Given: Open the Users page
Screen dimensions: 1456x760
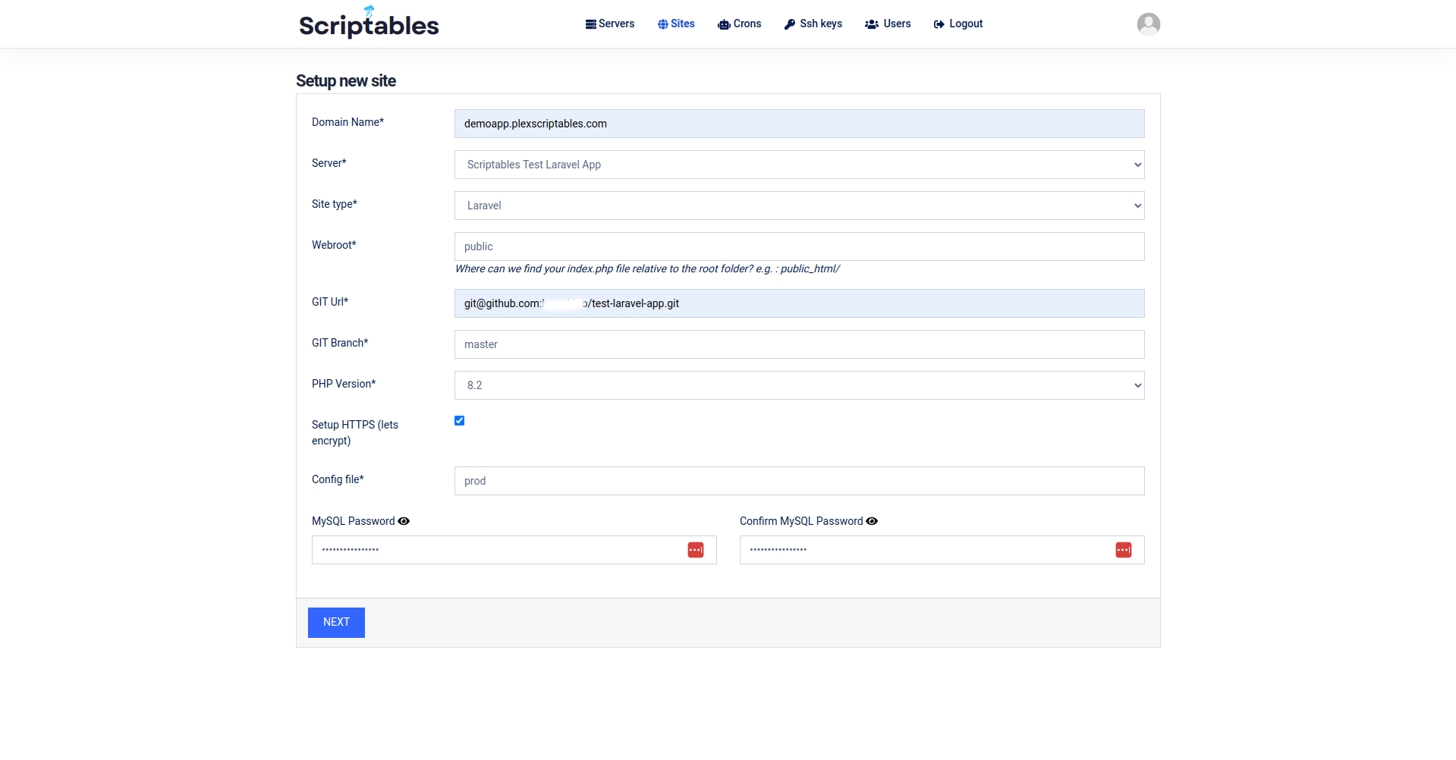Looking at the screenshot, I should [x=888, y=24].
